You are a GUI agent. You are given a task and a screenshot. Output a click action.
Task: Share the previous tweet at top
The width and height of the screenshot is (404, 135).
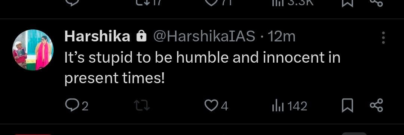(376, 3)
